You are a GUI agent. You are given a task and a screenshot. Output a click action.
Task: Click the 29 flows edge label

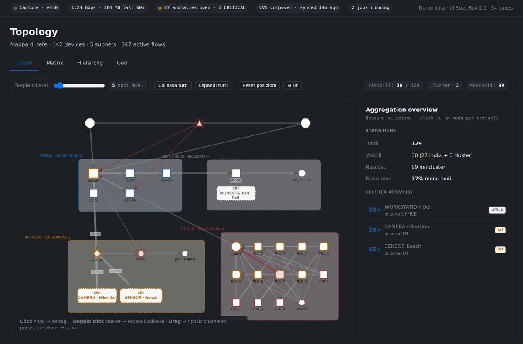tap(97, 271)
